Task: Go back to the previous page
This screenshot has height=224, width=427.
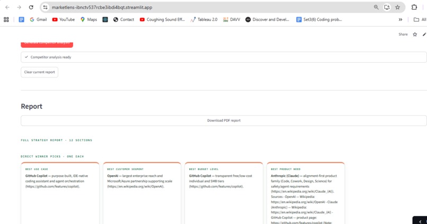Action: coord(7,7)
